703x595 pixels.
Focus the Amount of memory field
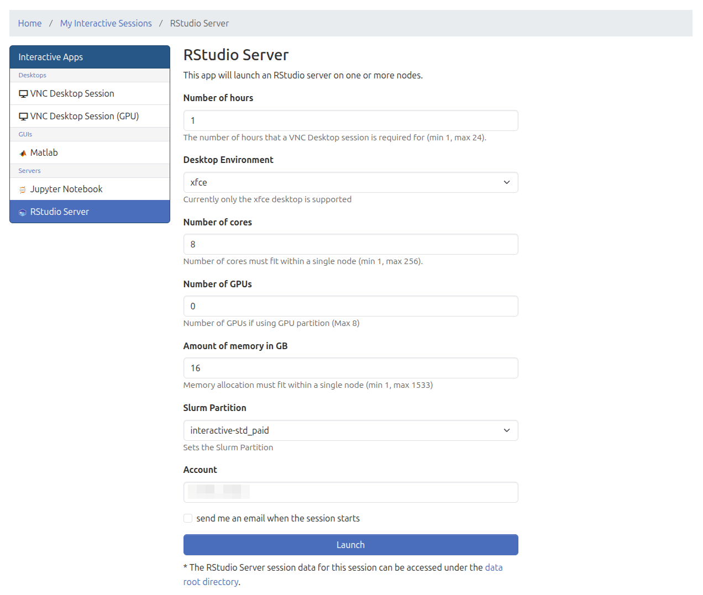click(350, 368)
